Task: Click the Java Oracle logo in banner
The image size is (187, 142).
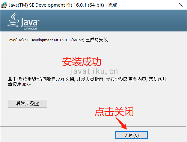Action: (23, 21)
